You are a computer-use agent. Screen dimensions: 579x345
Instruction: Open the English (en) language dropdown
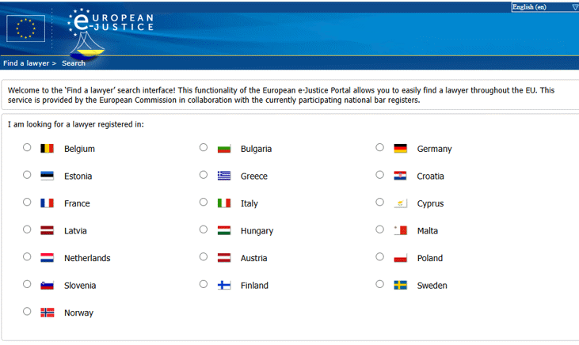pos(545,7)
